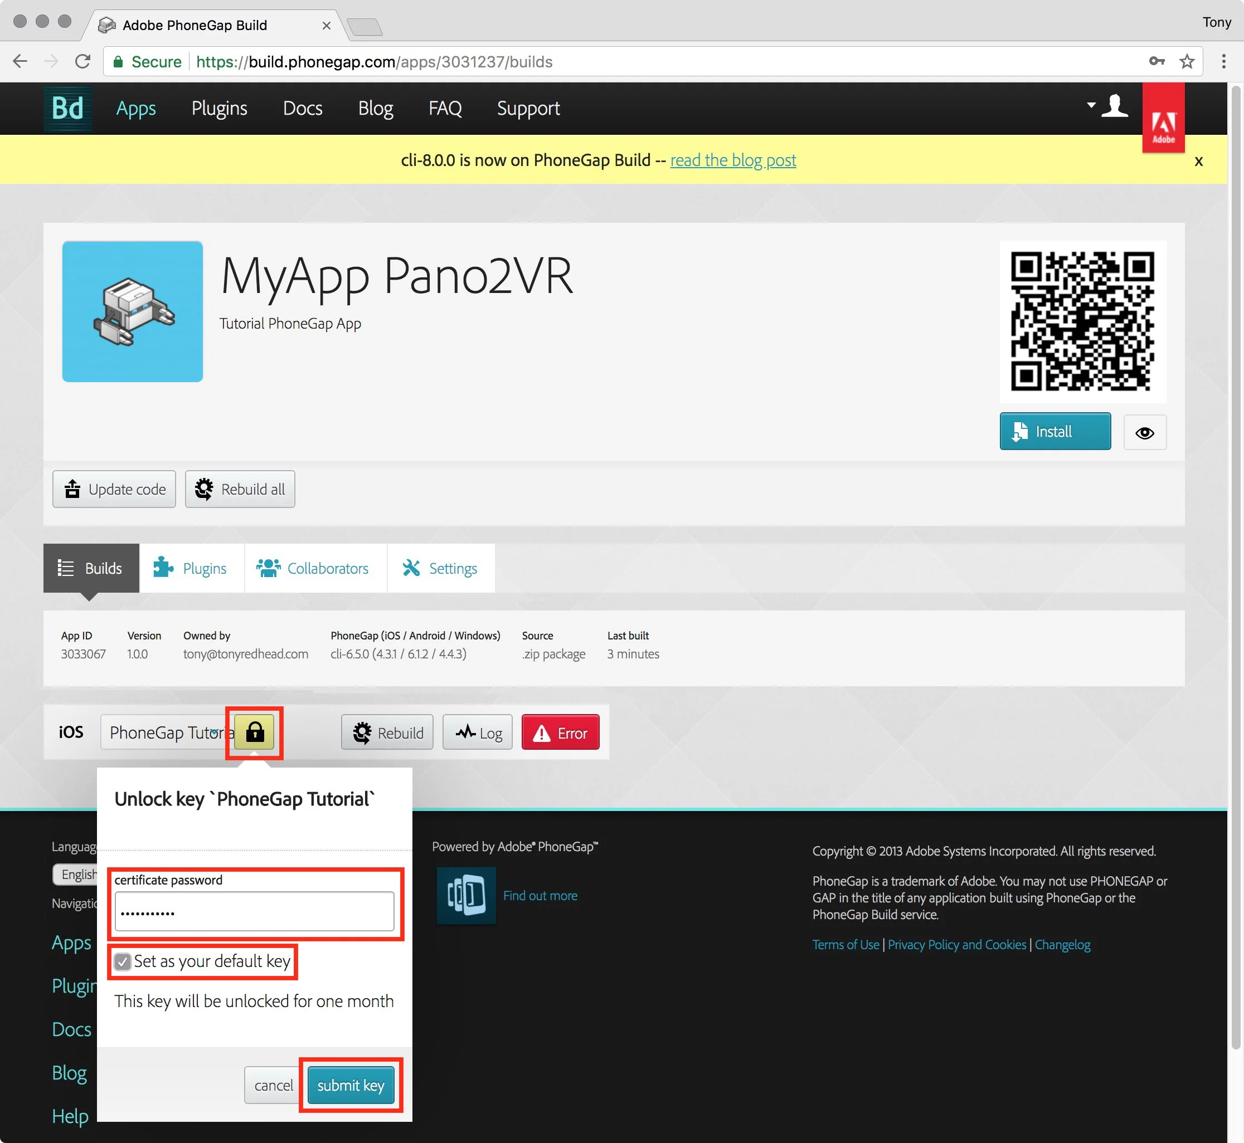Open Apps in the top navigation

135,109
